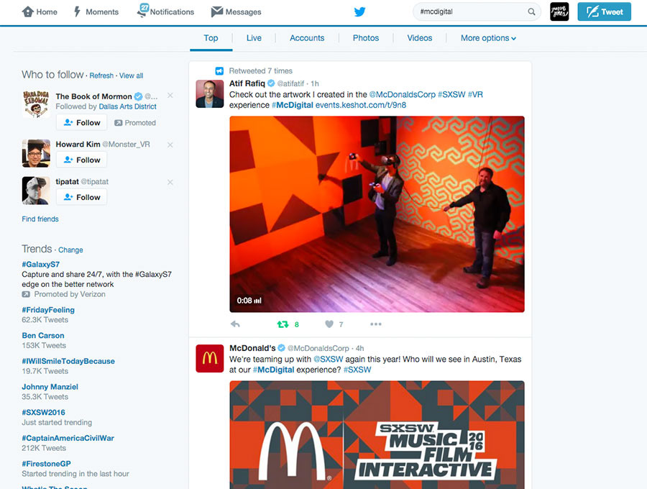
Task: Follow tipatat
Action: point(82,197)
